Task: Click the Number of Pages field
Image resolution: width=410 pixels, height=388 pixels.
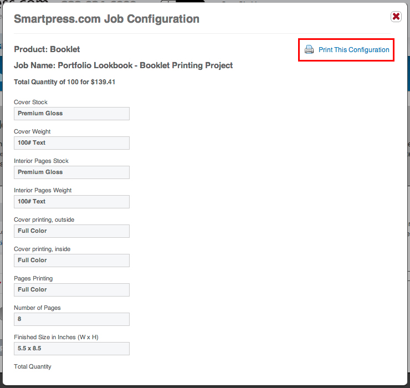Action: point(71,319)
